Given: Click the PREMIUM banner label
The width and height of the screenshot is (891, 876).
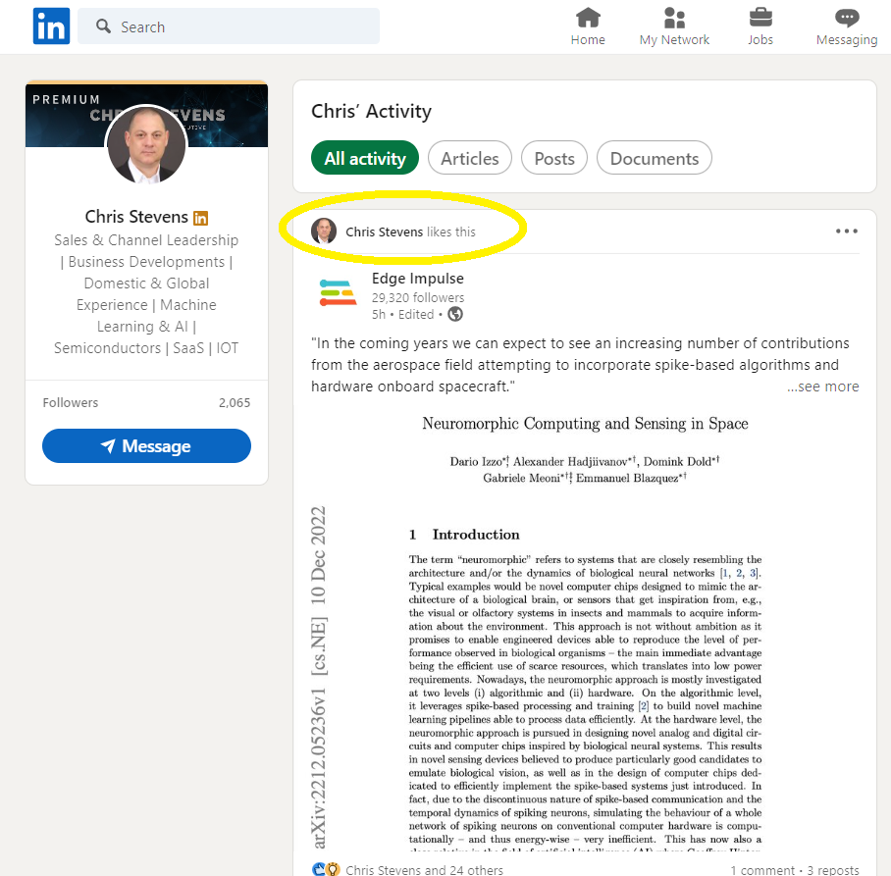Looking at the screenshot, I should click(x=66, y=99).
